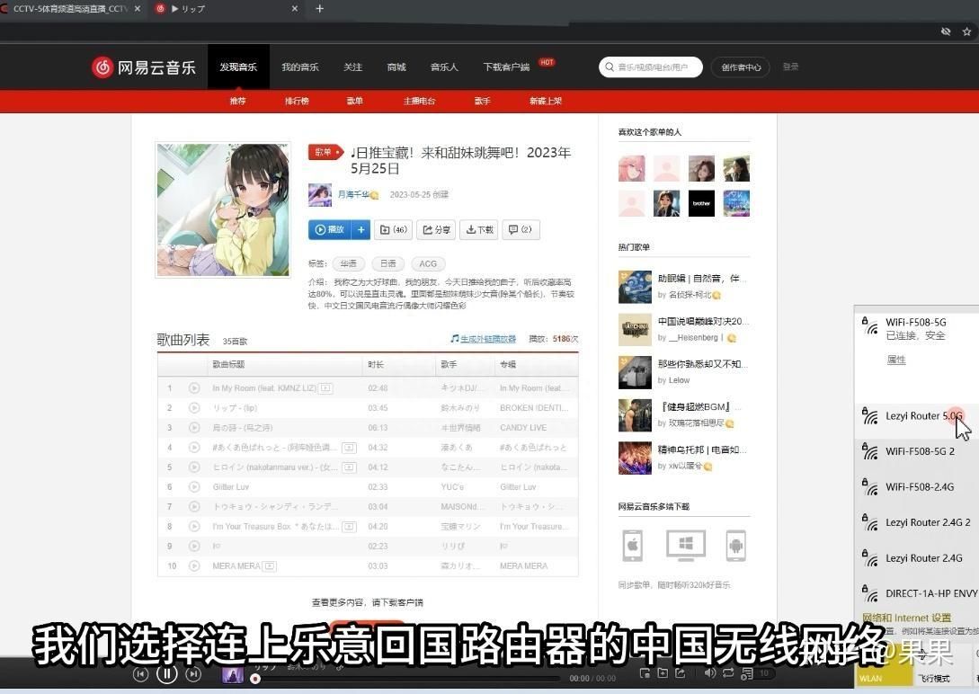Select the 推荐 submenu item
Image resolution: width=979 pixels, height=694 pixels.
pyautogui.click(x=238, y=101)
